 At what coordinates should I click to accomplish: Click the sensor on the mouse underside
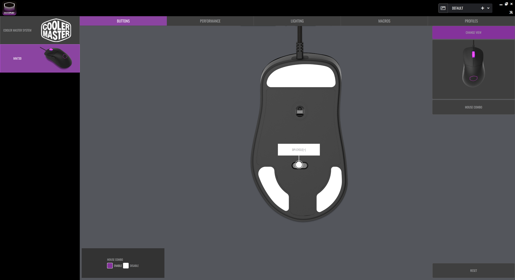[x=300, y=111]
